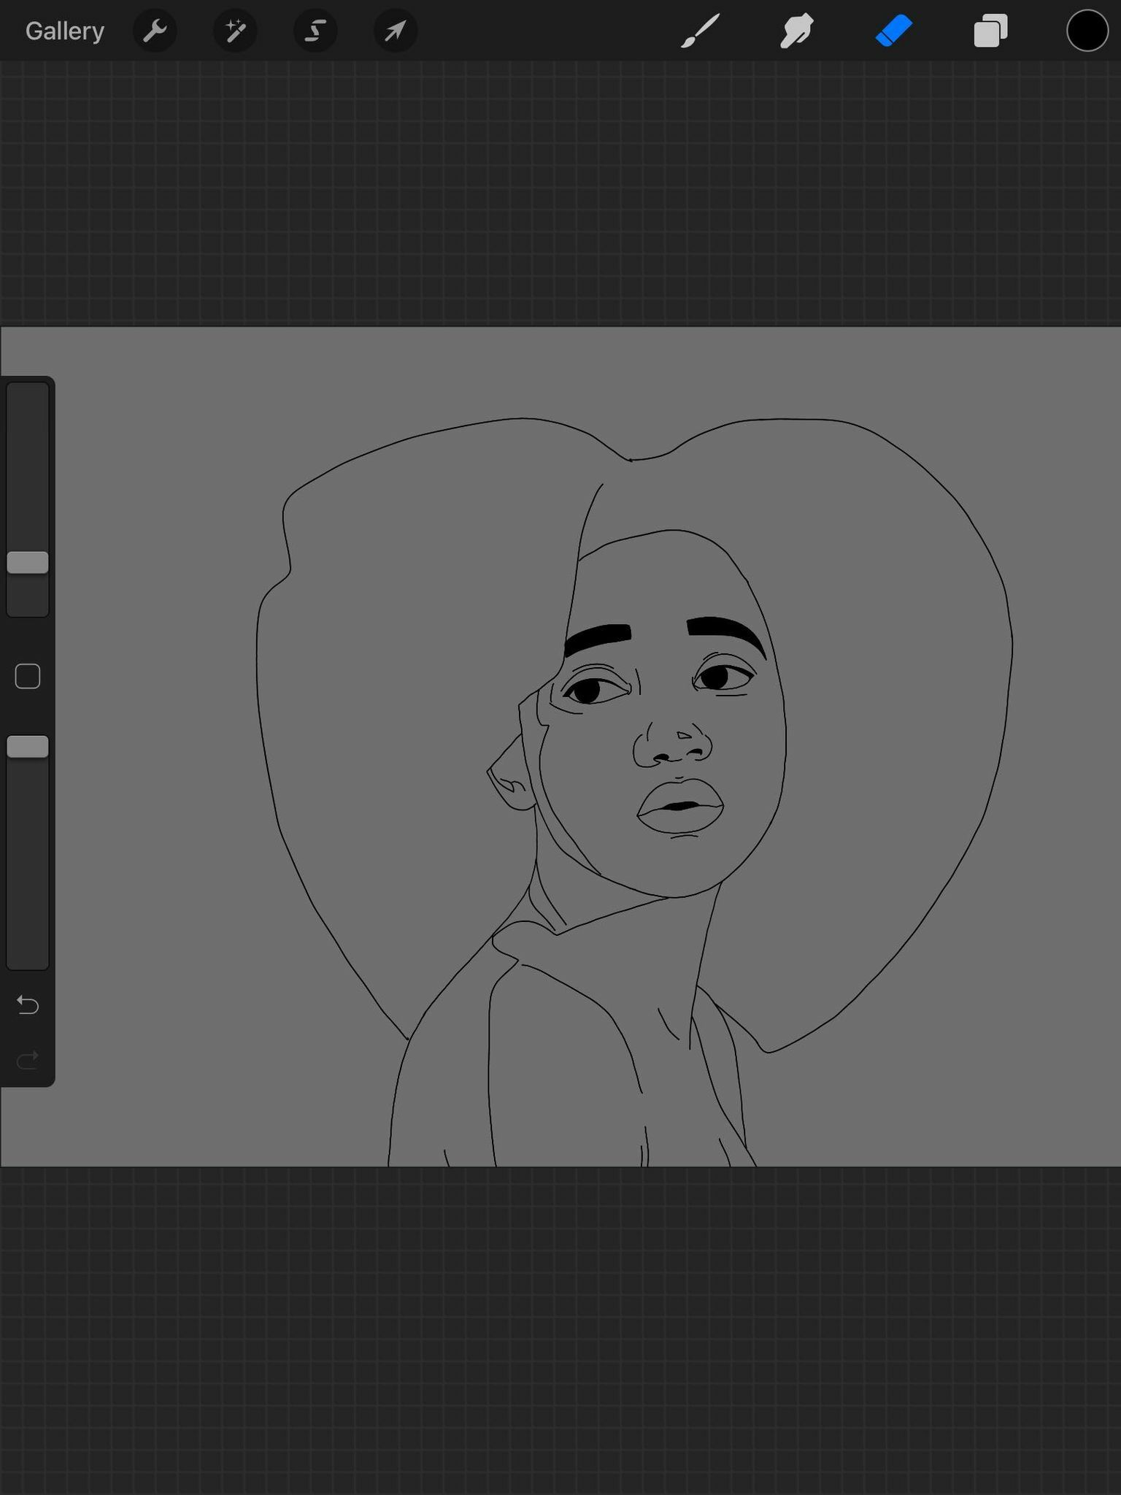Activate the Selection tool
Viewport: 1121px width, 1495px height.
pos(315,31)
